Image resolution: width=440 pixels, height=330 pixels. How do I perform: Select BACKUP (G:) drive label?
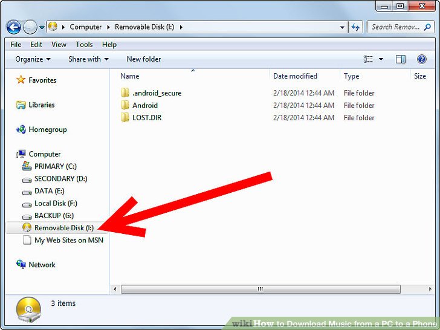pyautogui.click(x=54, y=216)
